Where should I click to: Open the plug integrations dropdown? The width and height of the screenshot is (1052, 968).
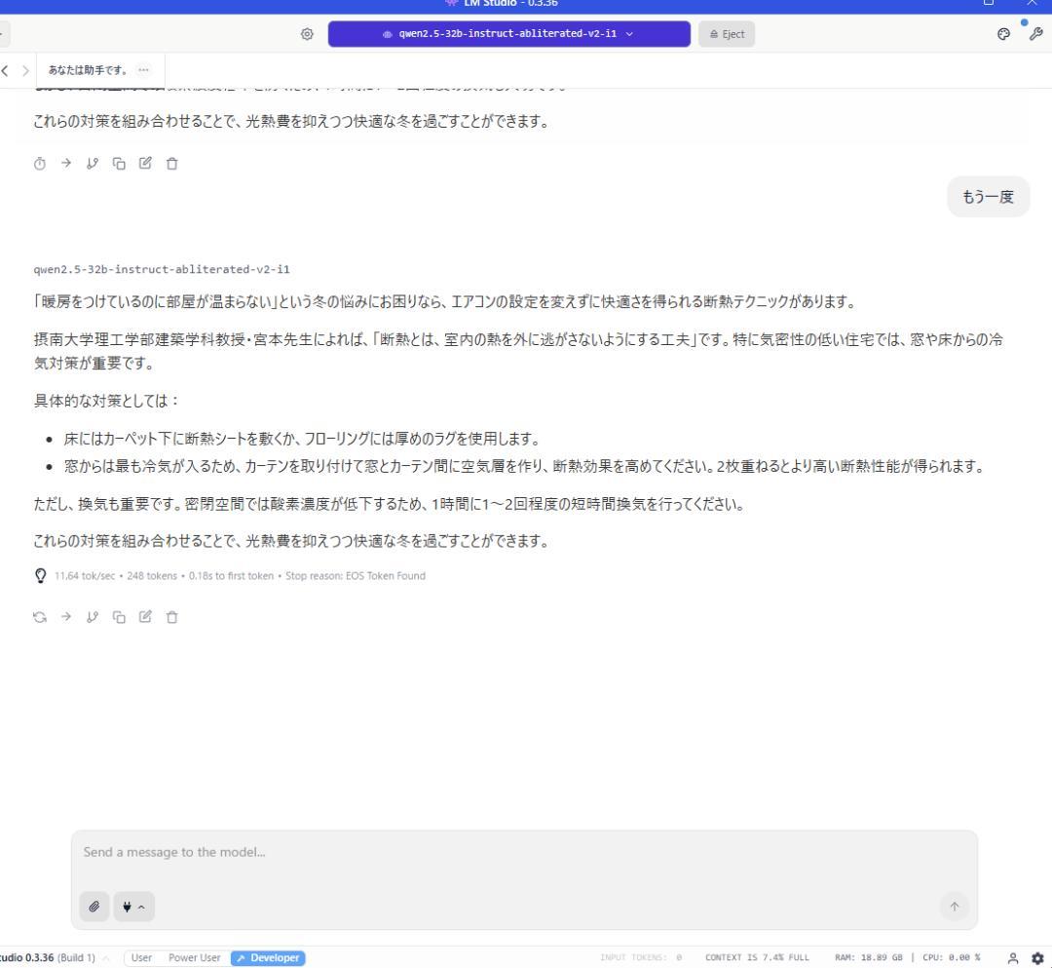[x=133, y=907]
